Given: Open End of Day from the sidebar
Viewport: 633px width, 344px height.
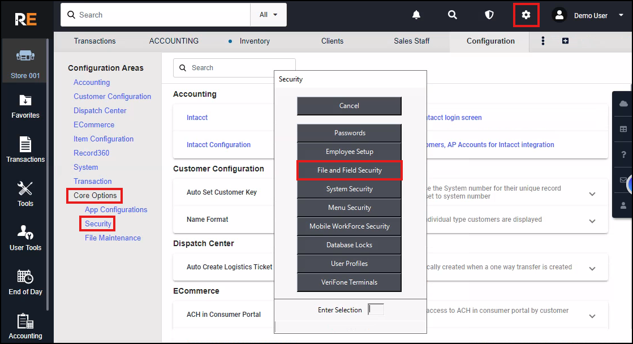Looking at the screenshot, I should point(25,282).
